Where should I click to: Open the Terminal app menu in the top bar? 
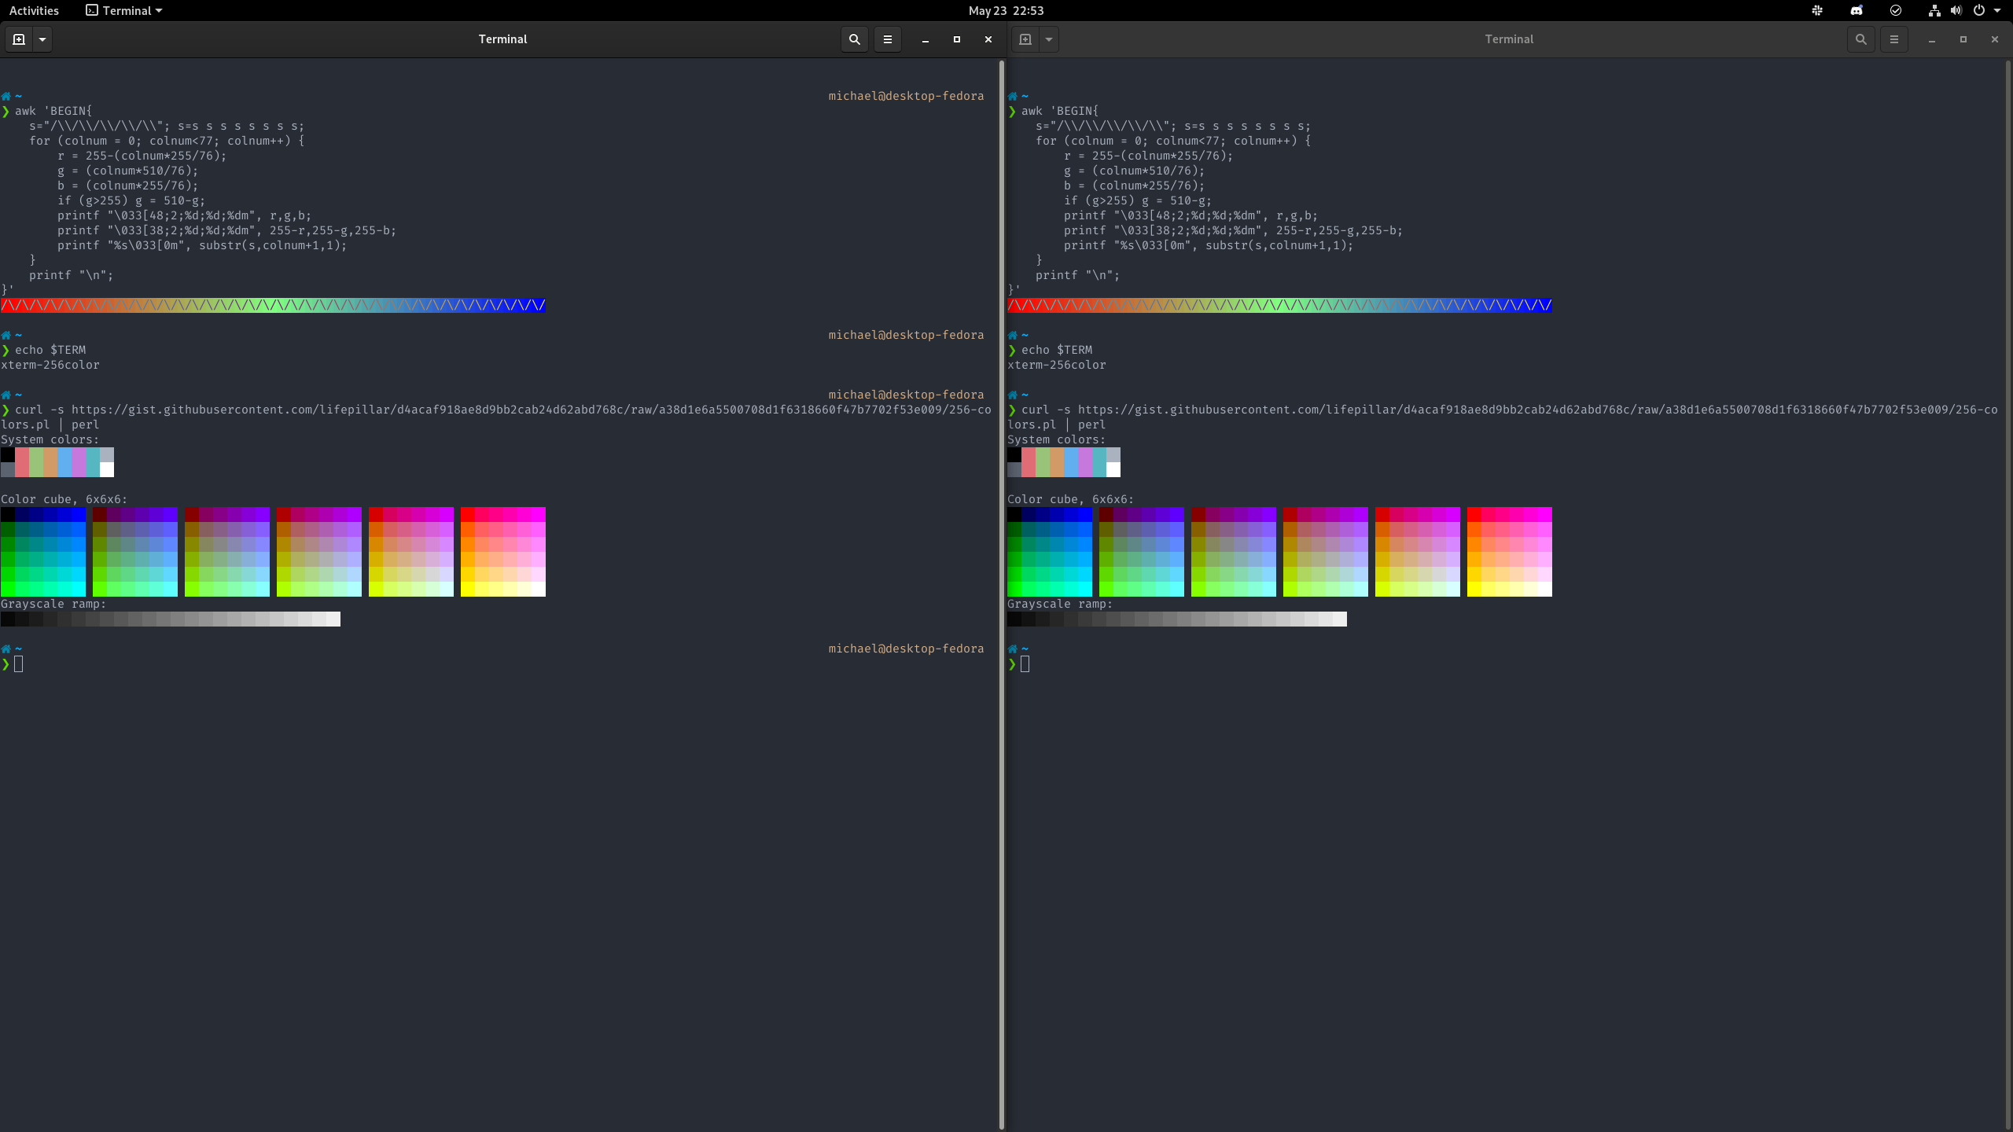point(123,10)
